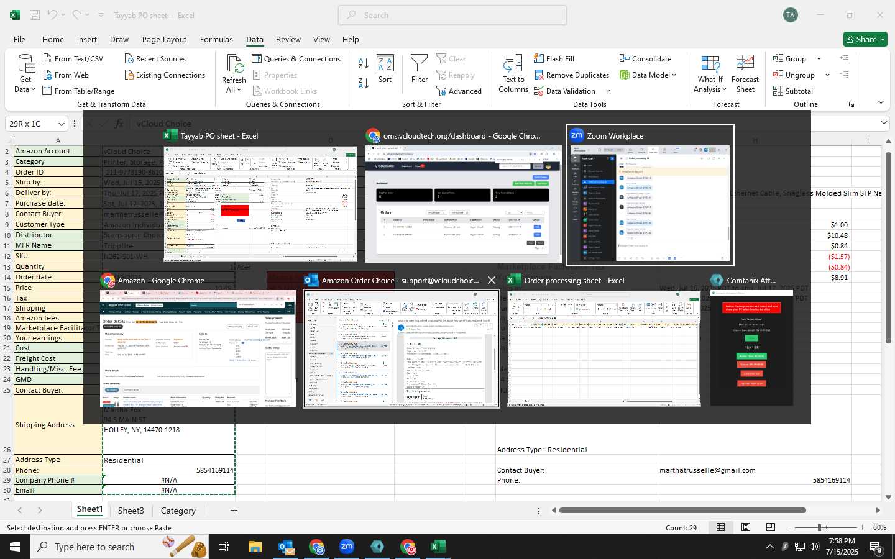This screenshot has height=559, width=895.
Task: Open Existing Connections
Action: pyautogui.click(x=165, y=75)
